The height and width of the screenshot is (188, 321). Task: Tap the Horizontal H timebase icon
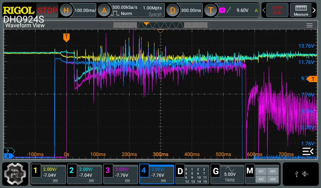[66, 10]
